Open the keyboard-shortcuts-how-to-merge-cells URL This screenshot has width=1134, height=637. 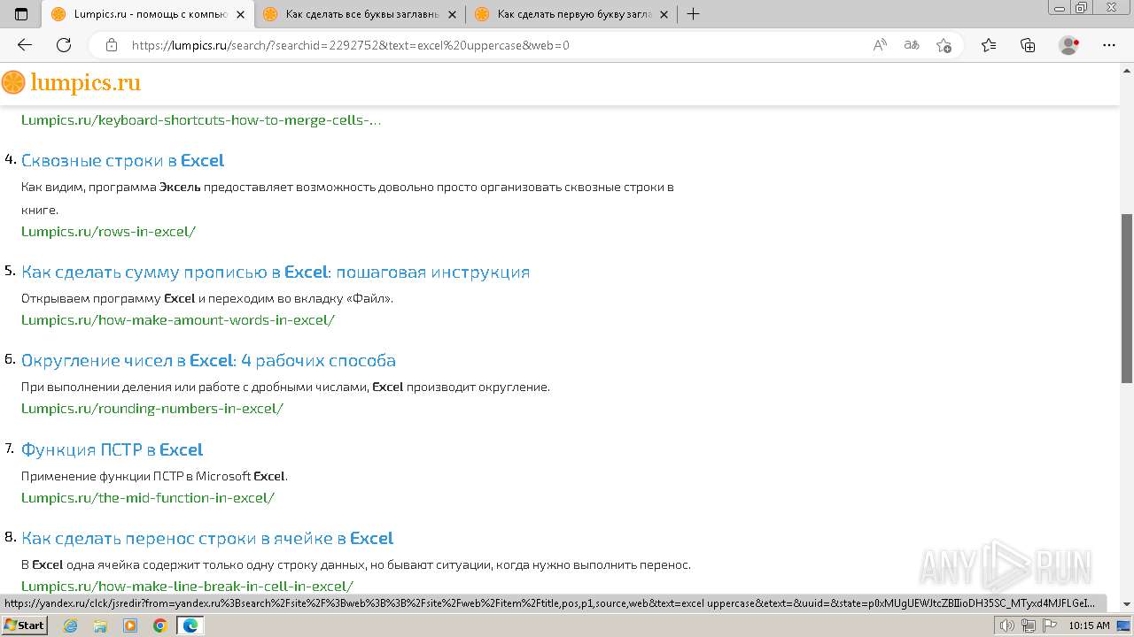[201, 120]
